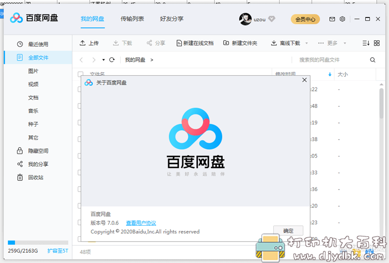Viewport: 389px width, 263px height.
Task: Refresh the file list
Action: point(112,60)
